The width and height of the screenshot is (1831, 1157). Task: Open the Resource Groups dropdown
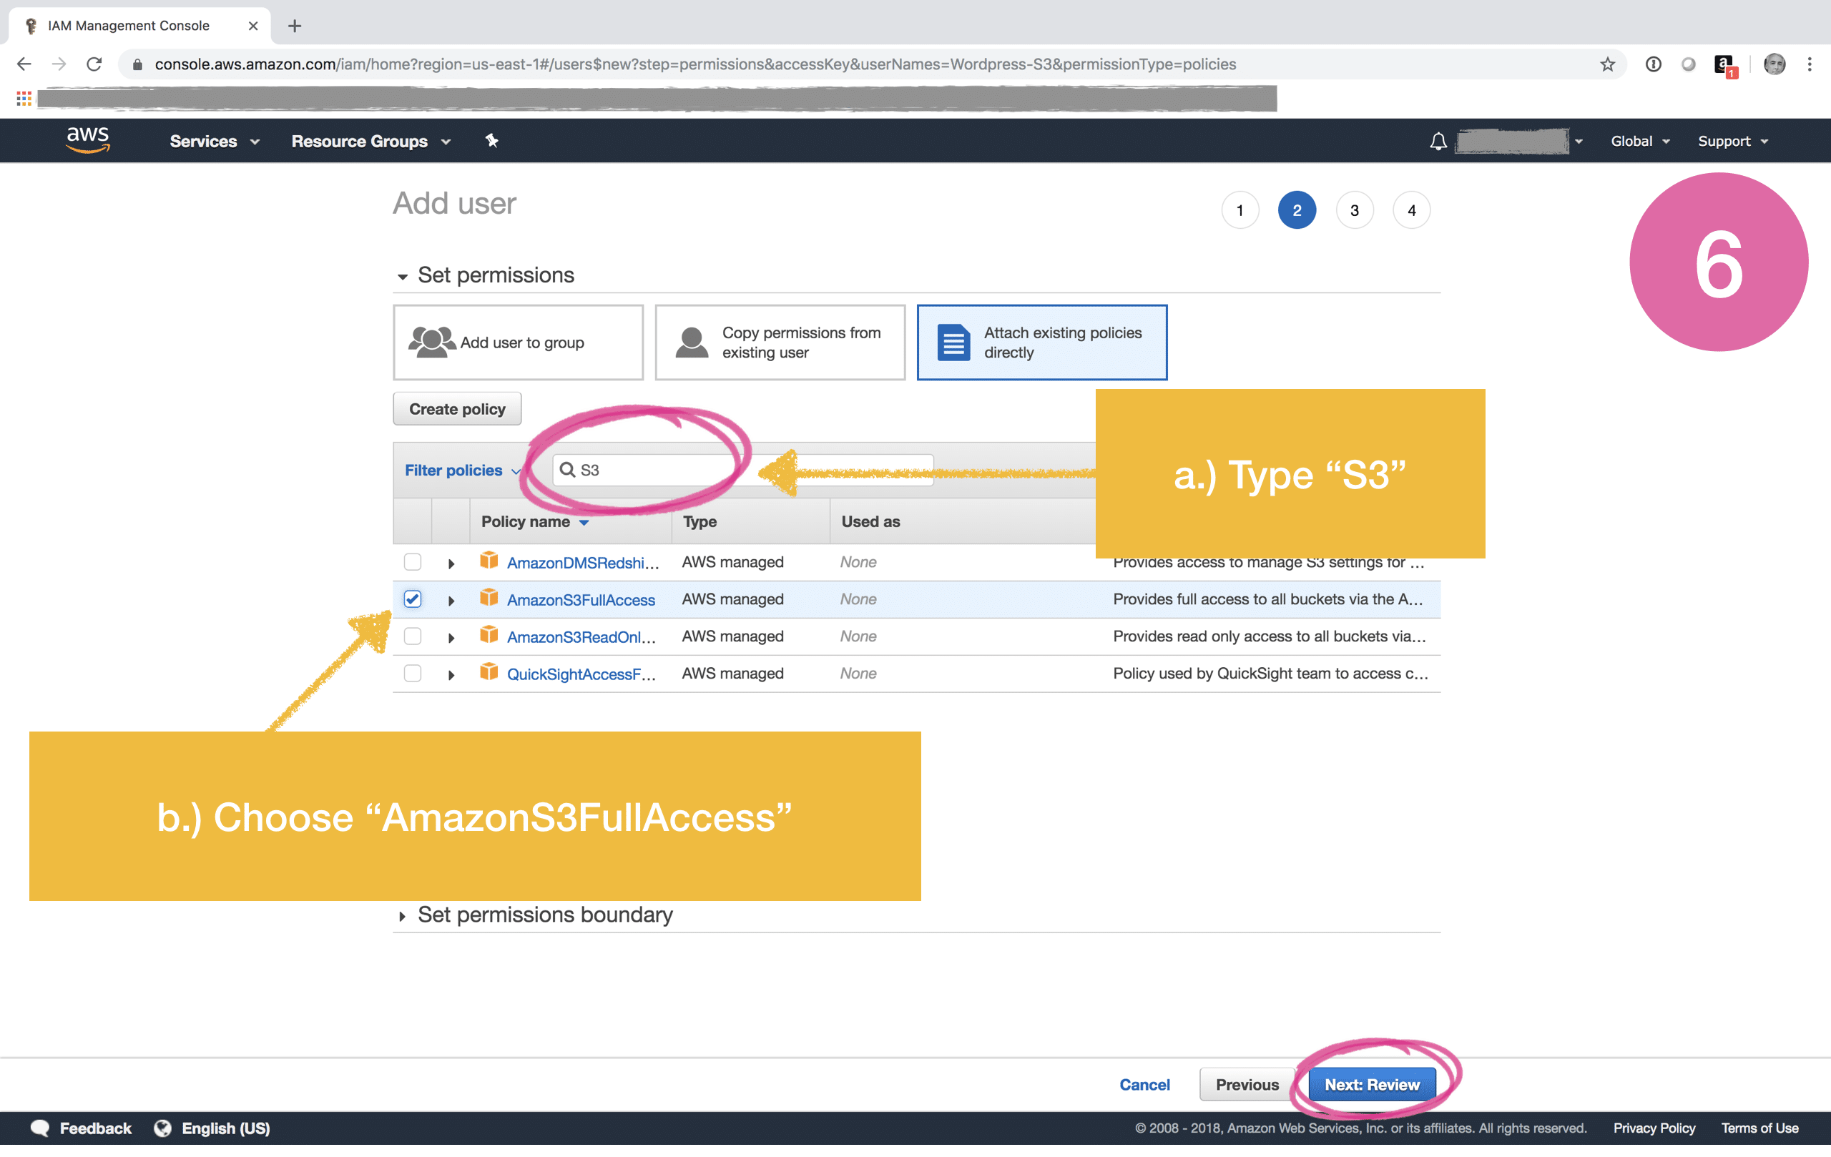pyautogui.click(x=371, y=142)
